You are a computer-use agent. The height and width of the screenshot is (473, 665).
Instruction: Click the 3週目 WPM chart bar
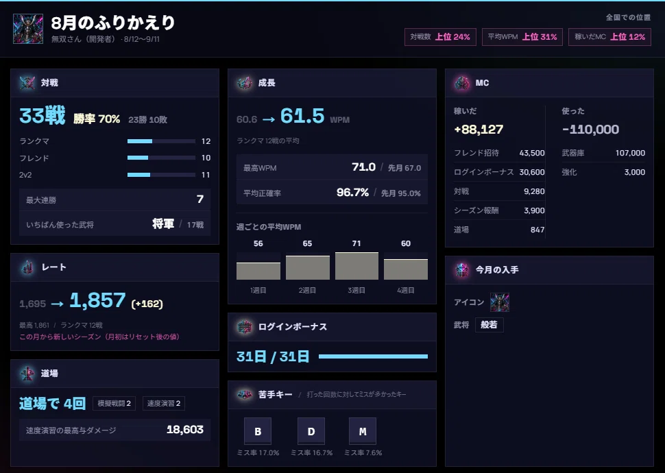pos(356,266)
